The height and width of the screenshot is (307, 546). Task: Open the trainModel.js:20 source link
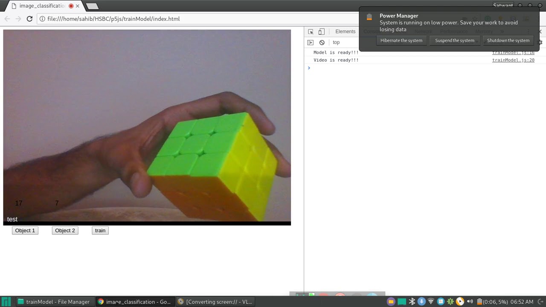(x=513, y=60)
